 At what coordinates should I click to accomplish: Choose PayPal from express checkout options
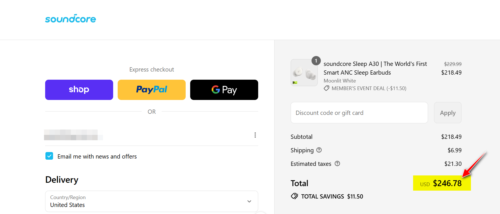152,90
